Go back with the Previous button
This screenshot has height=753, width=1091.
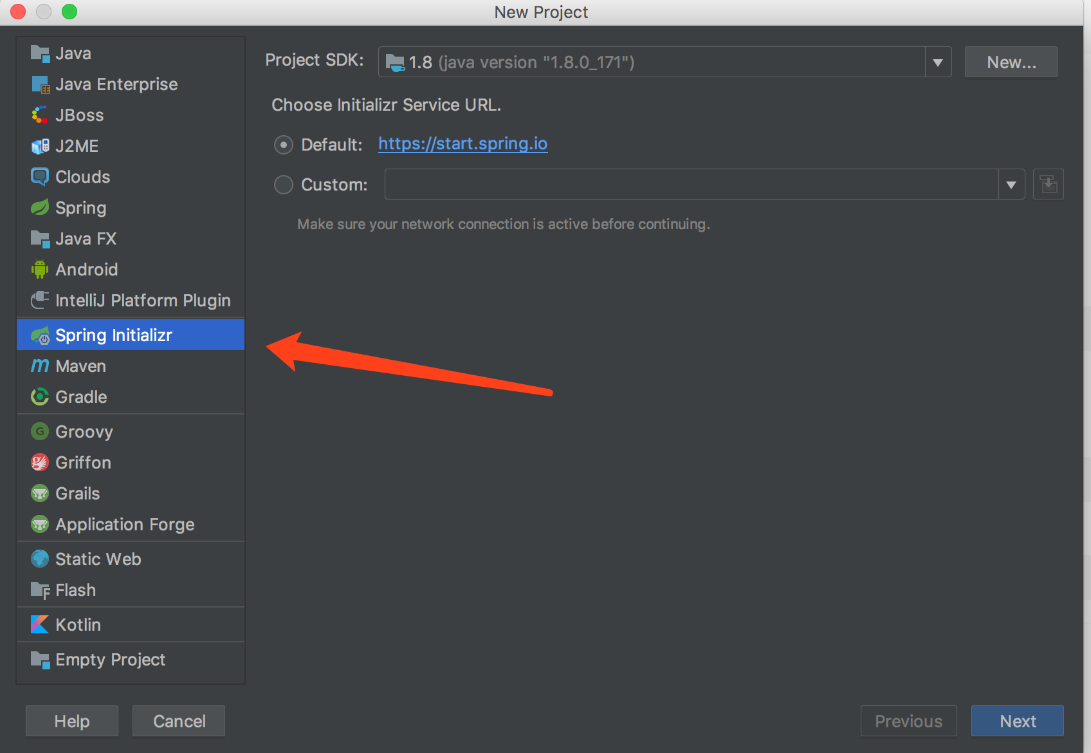click(x=908, y=721)
